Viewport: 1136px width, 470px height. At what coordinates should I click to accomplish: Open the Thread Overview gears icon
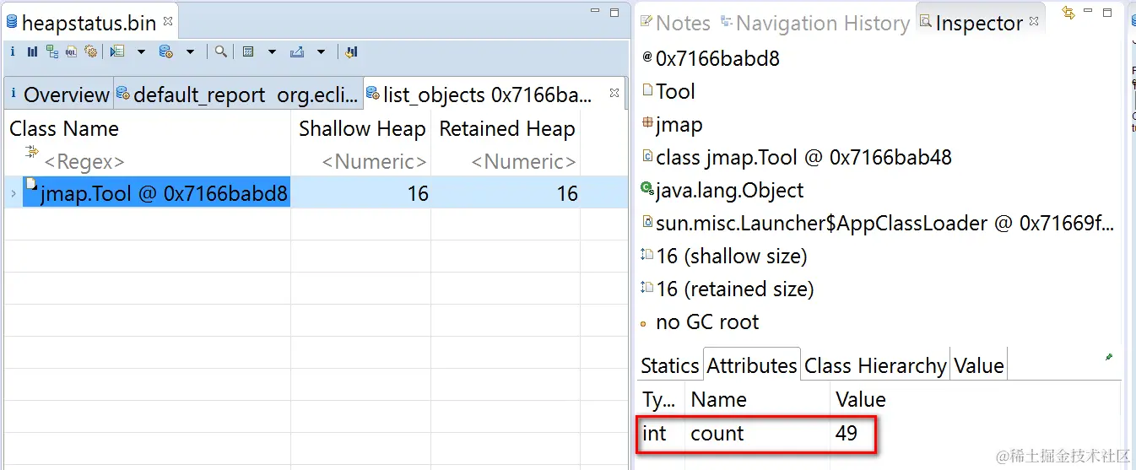[91, 51]
